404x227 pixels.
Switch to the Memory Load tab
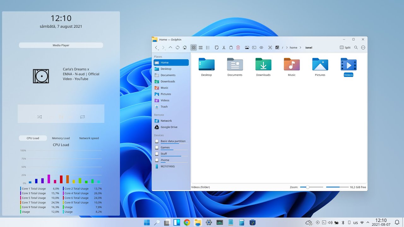[x=61, y=138]
